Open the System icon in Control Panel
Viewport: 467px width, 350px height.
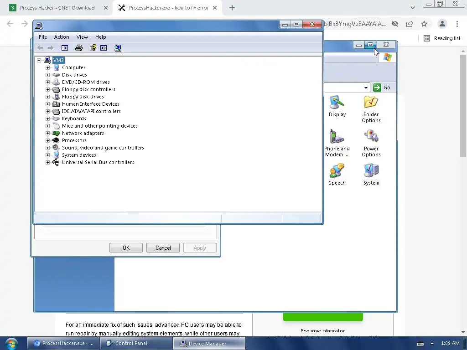click(x=371, y=170)
